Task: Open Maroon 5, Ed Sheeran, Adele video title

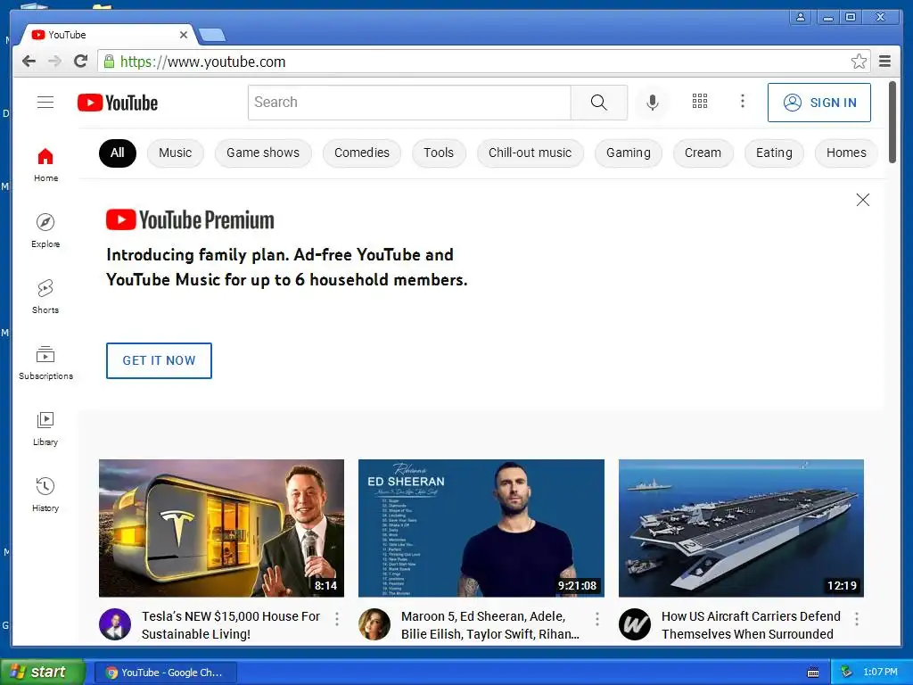Action: [490, 625]
